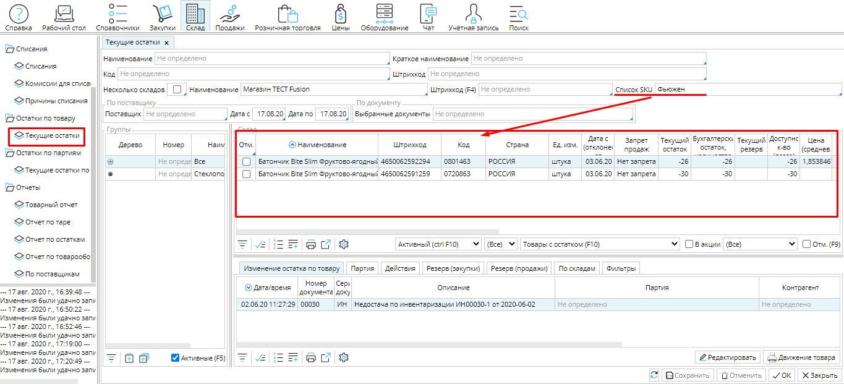Image resolution: width=844 pixels, height=384 pixels.
Task: Enable the В акции checkbox
Action: pyautogui.click(x=689, y=244)
